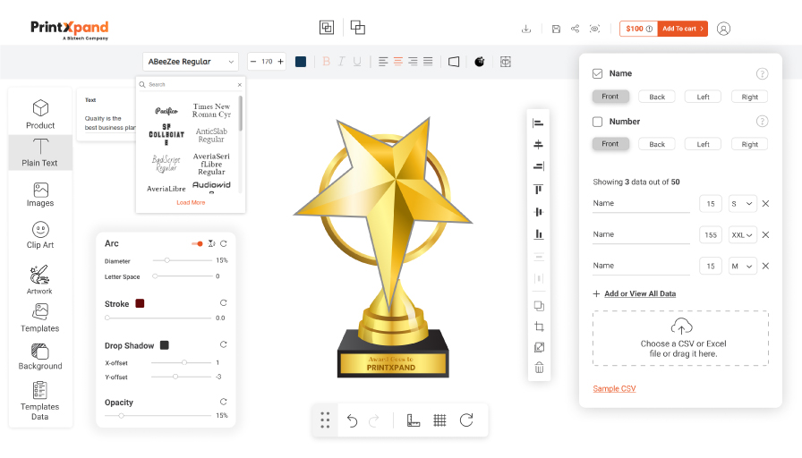Click the download icon in top bar
The height and width of the screenshot is (458, 802).
(526, 29)
